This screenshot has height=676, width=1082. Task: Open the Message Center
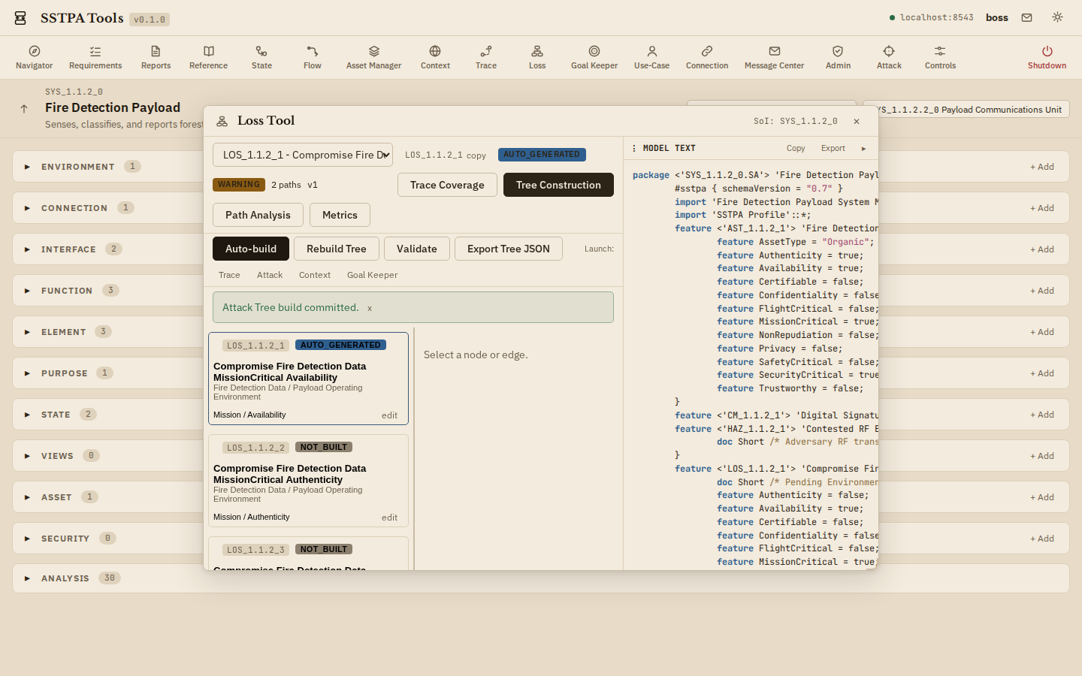coord(774,57)
